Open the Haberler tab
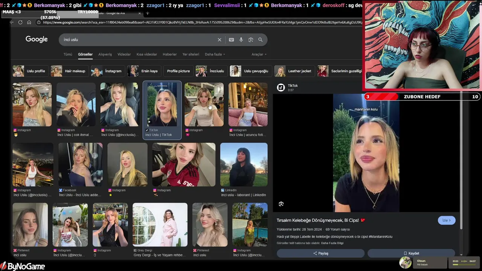The image size is (482, 271). (x=169, y=54)
